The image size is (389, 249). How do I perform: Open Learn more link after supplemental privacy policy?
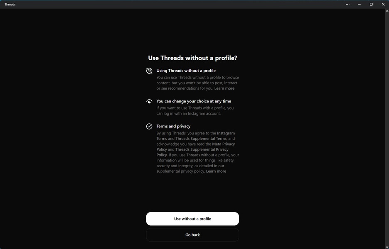pyautogui.click(x=216, y=171)
